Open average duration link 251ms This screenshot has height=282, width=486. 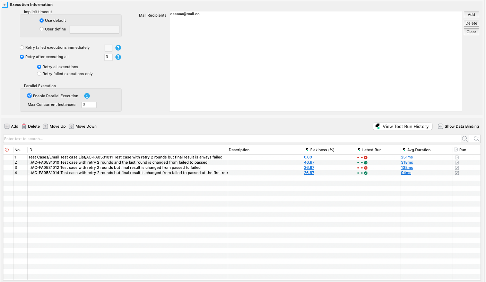click(407, 157)
